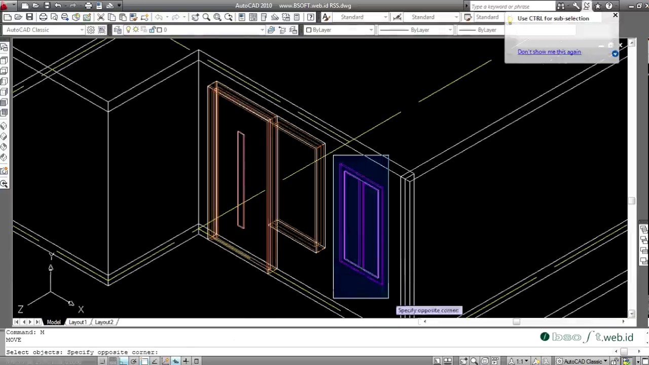Click the keyword search input field
Image resolution: width=649 pixels, height=365 pixels.
click(512, 6)
